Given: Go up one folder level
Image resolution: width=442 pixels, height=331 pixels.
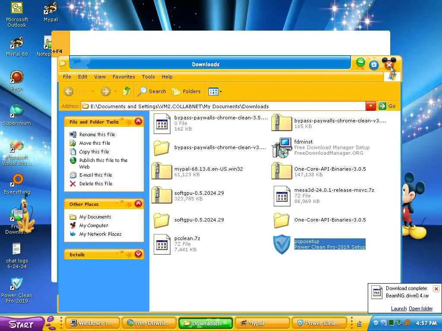Looking at the screenshot, I should click(126, 91).
